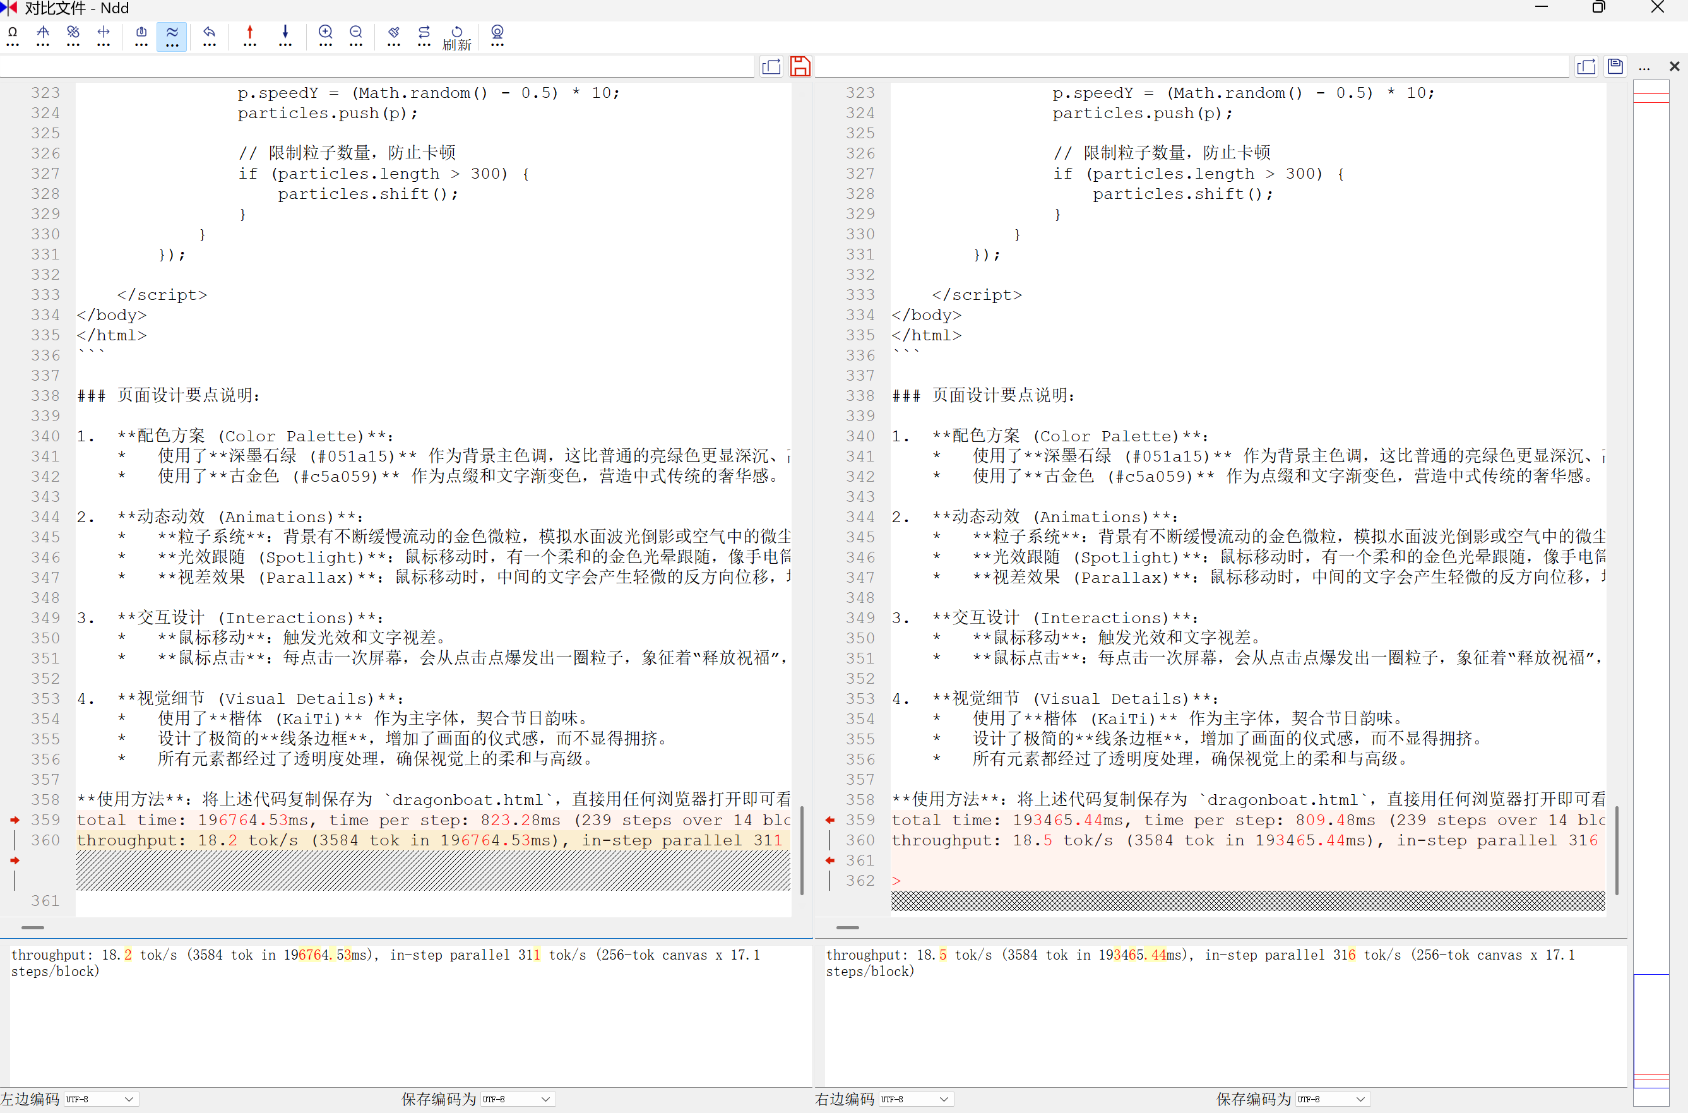Close the comparison with the X below title bar
1688x1113 pixels.
point(1675,67)
